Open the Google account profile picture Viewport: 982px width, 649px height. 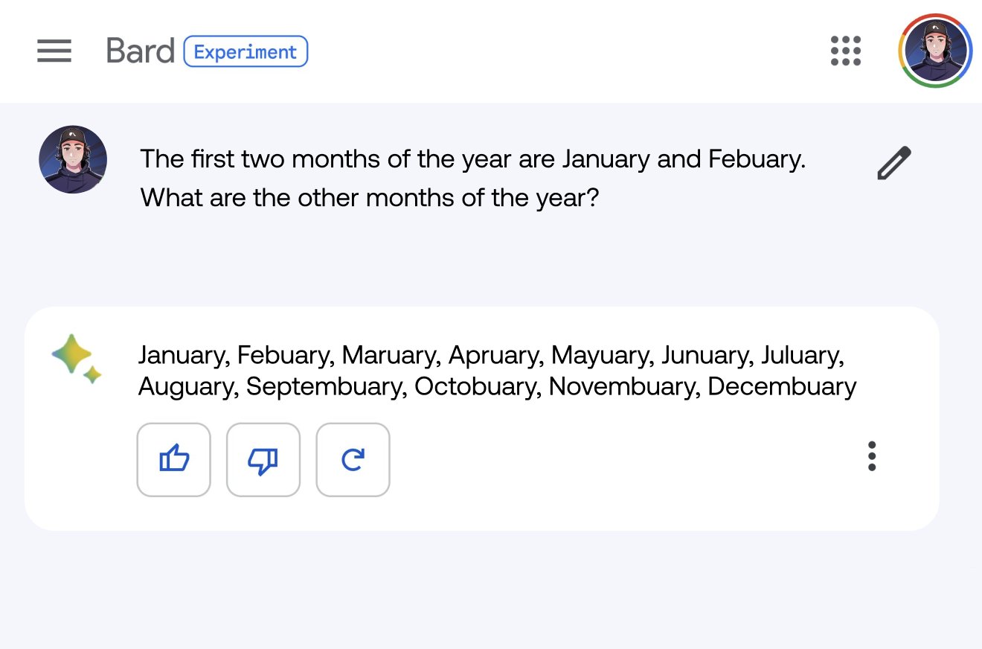point(935,51)
